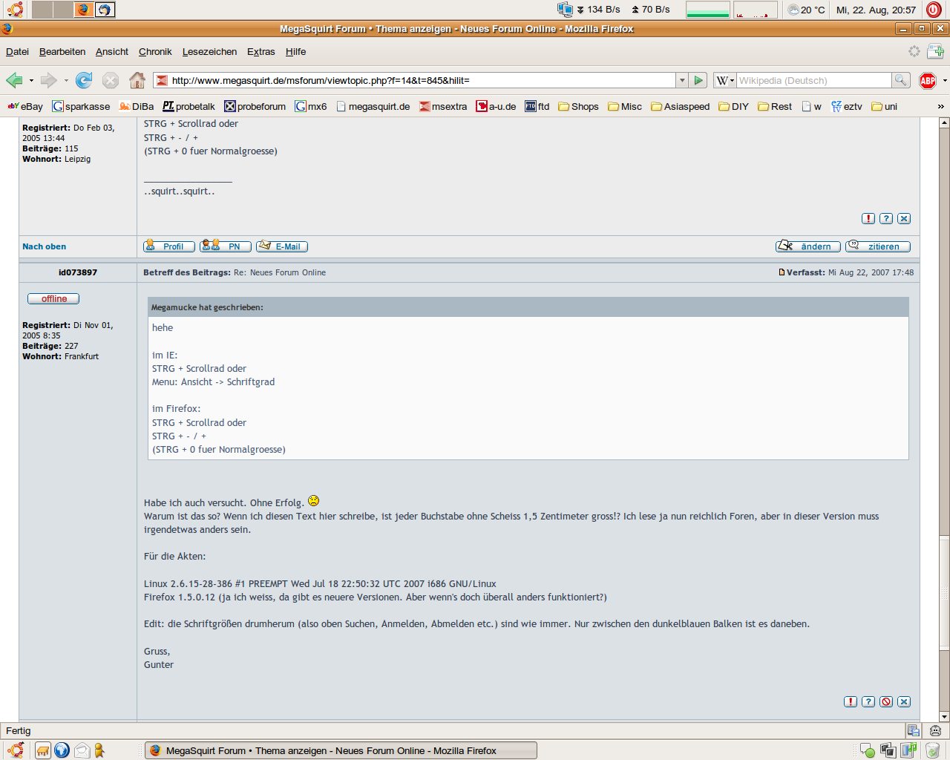Viewport: 950px width, 760px height.
Task: Click the red shutdown icon in the top panel
Action: [x=934, y=10]
